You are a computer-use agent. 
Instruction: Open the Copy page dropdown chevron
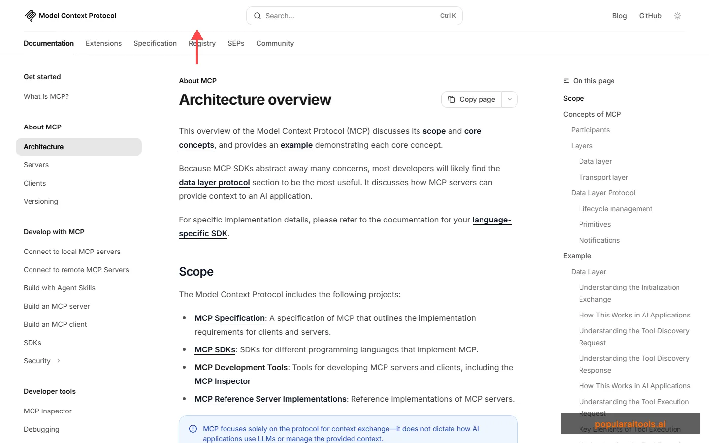(510, 99)
